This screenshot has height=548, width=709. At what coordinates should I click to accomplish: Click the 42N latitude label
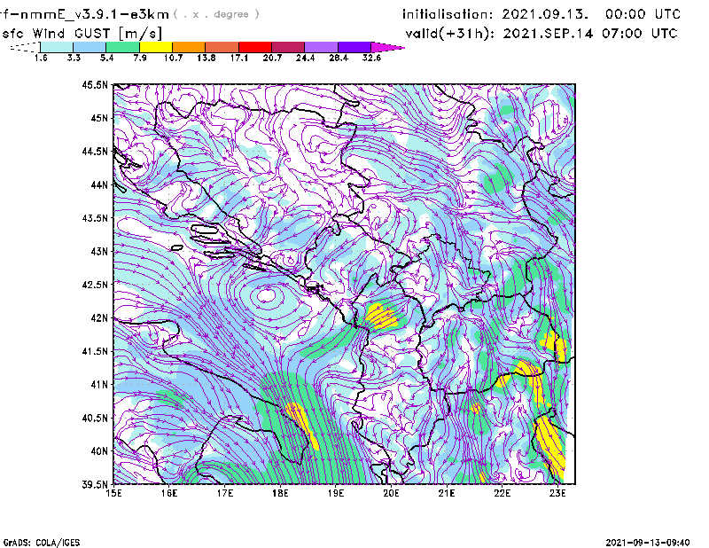coord(99,317)
